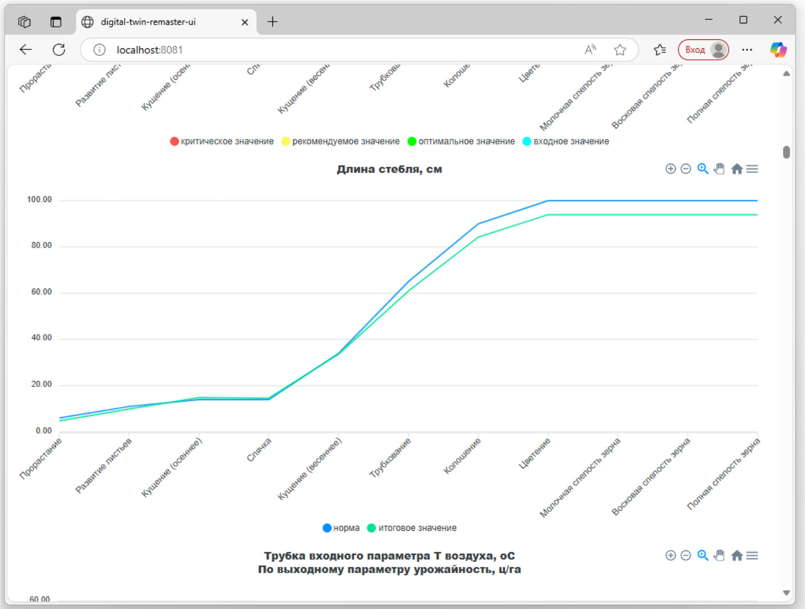Image resolution: width=805 pixels, height=609 pixels.
Task: Toggle 'оптимальное значение' legend entry
Action: 461,141
